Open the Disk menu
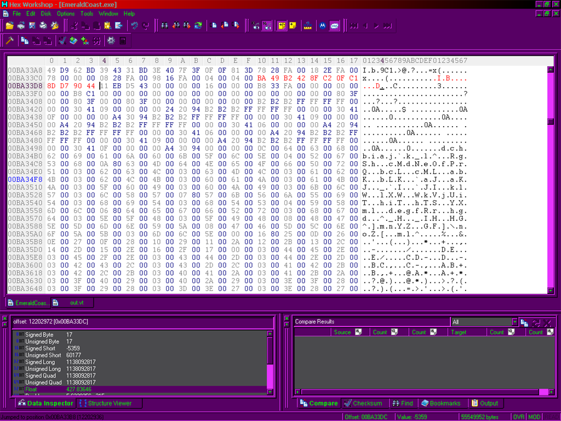The image size is (561, 421). (x=46, y=14)
